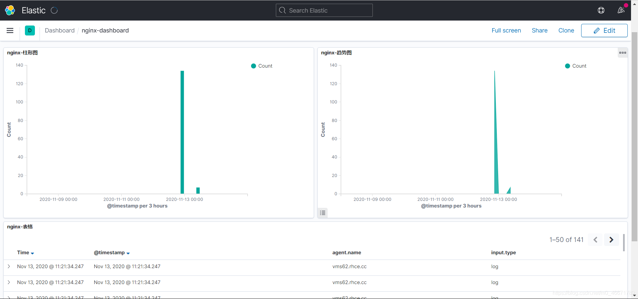
Task: Click the 1–50 of 141 pagination text
Action: (x=566, y=240)
